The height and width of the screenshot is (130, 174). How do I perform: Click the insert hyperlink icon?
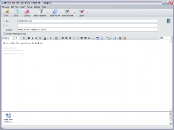[x=94, y=38]
